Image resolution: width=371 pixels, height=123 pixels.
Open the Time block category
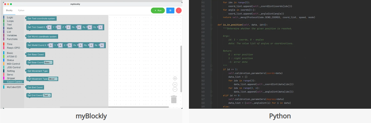[10, 44]
